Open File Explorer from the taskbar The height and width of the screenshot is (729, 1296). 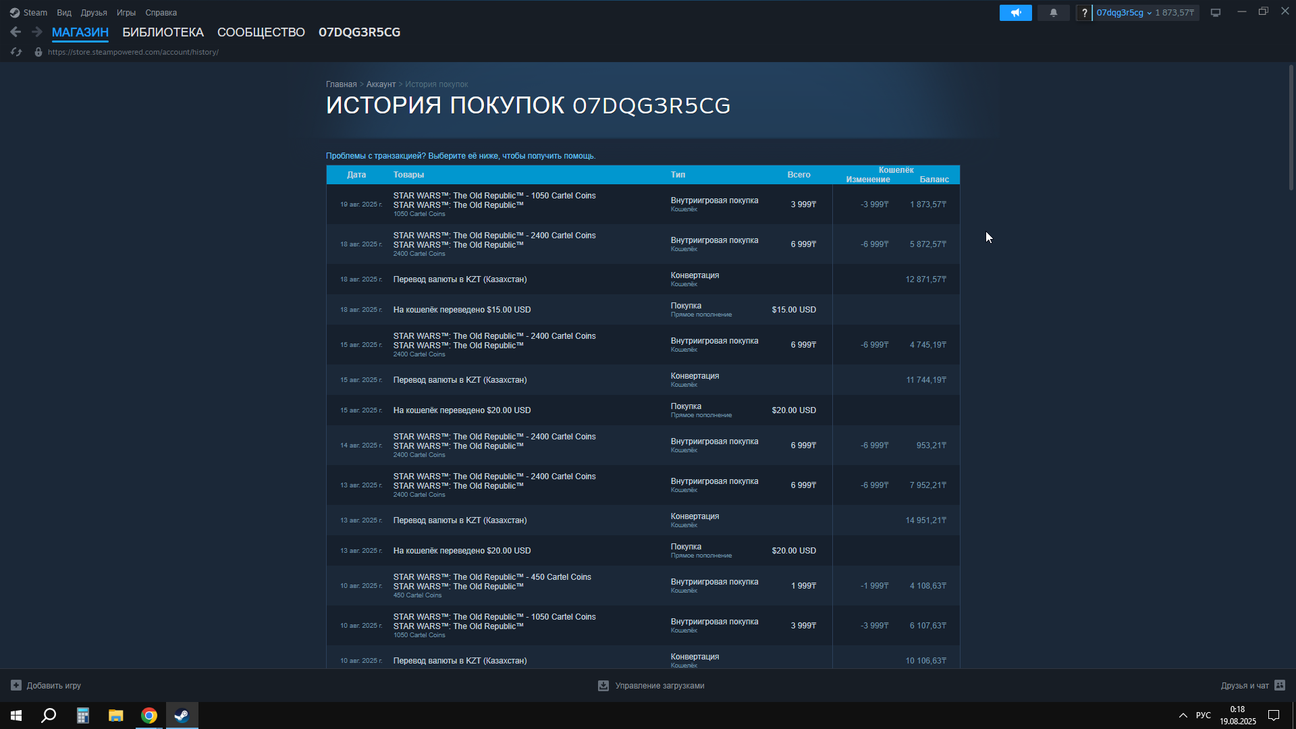(115, 715)
